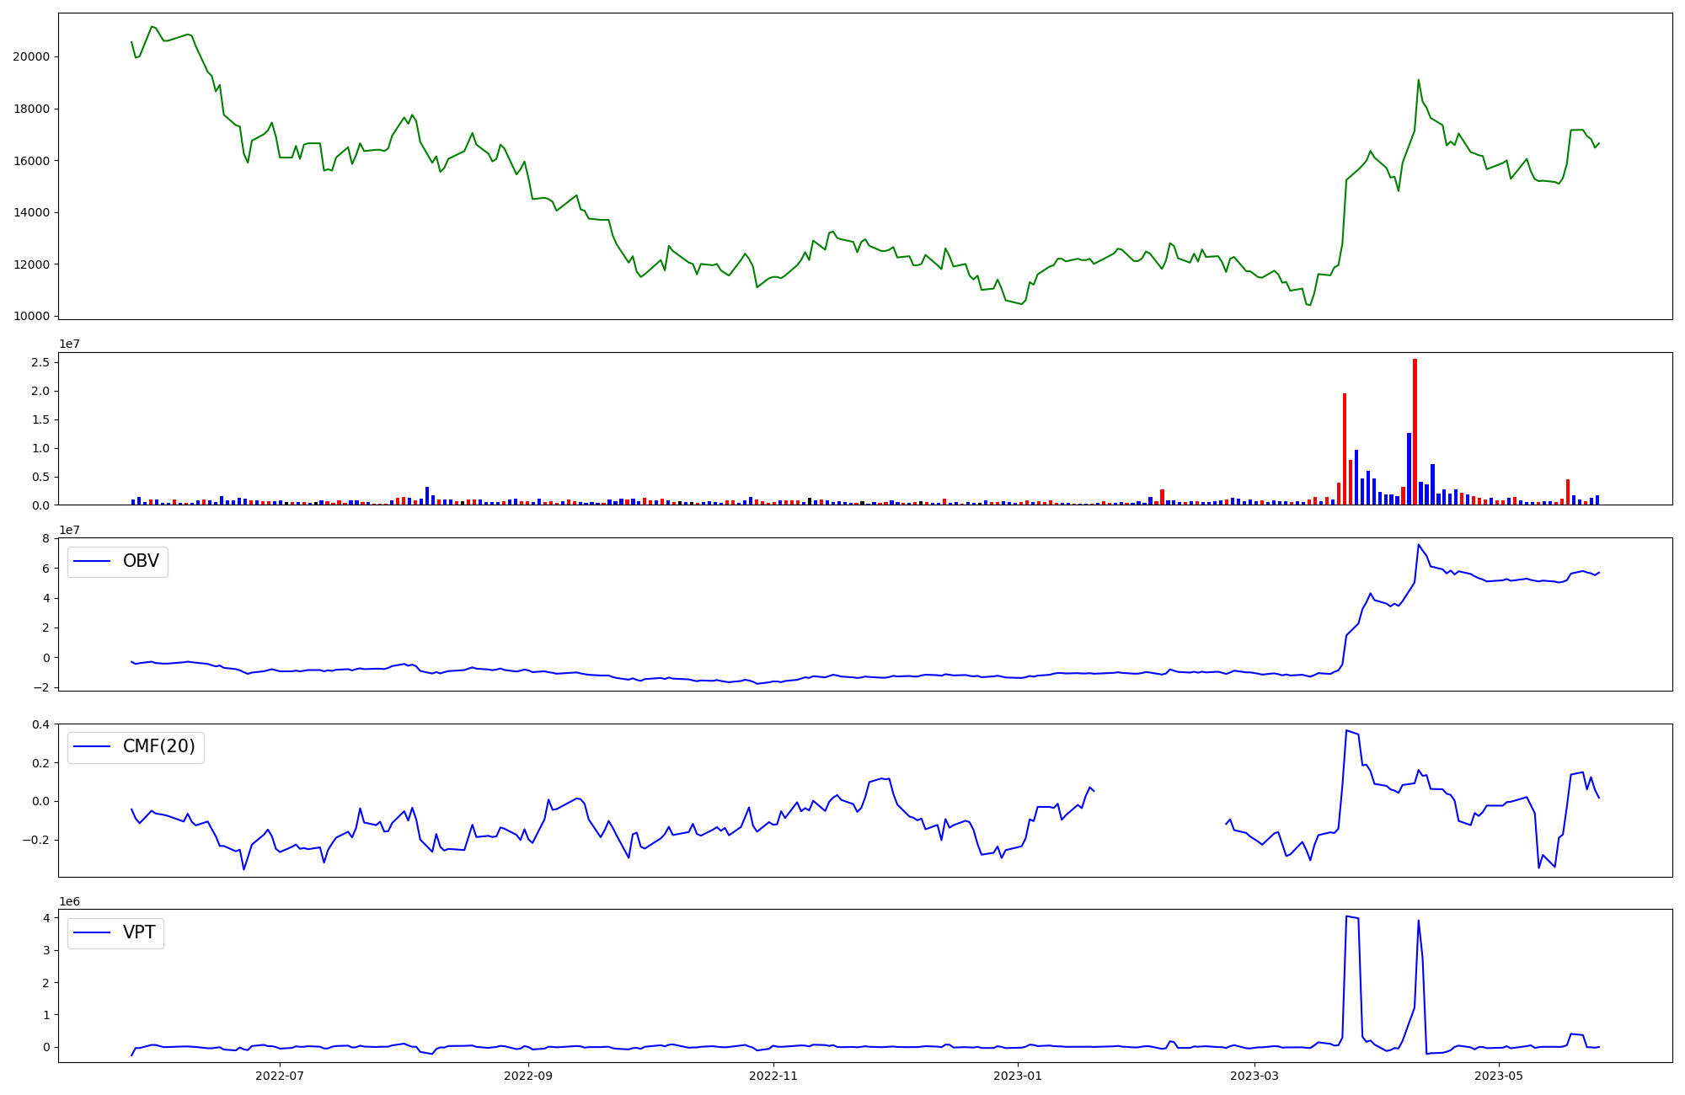This screenshot has height=1095, width=1685.
Task: Click the 2023-03 x-axis tick label
Action: (1255, 1075)
